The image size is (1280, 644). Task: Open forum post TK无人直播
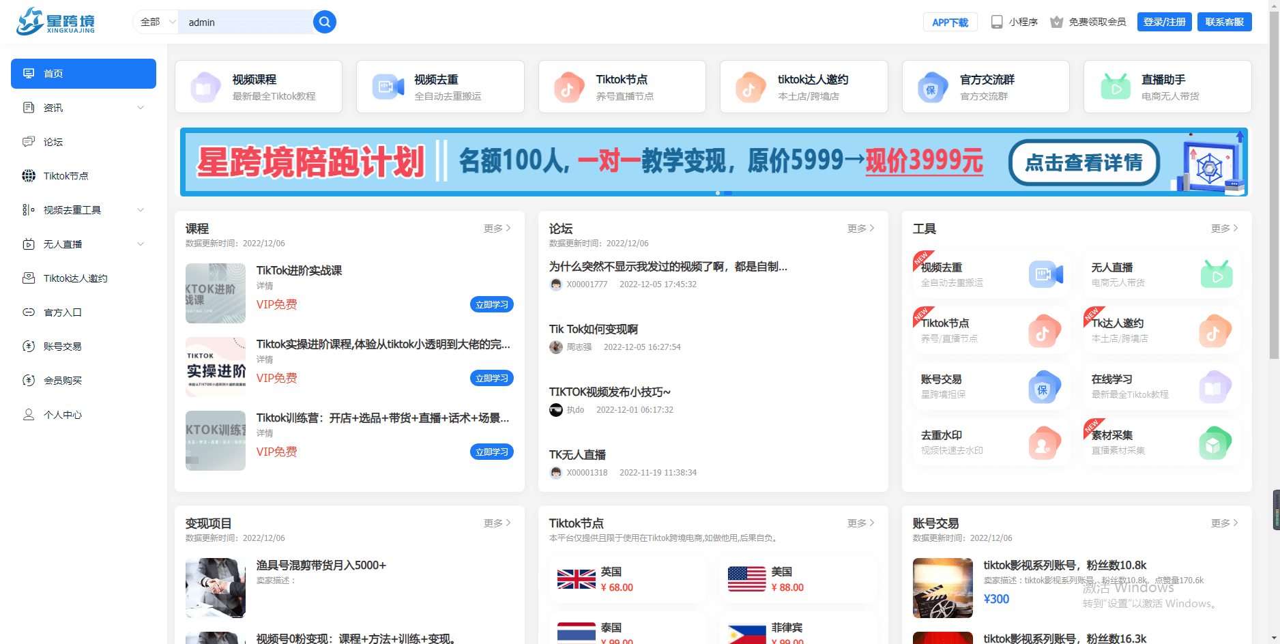pyautogui.click(x=578, y=455)
